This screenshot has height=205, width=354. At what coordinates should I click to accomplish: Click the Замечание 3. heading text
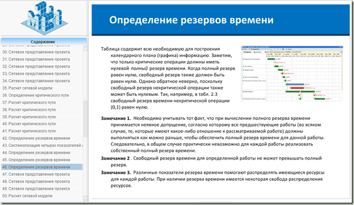pyautogui.click(x=116, y=173)
